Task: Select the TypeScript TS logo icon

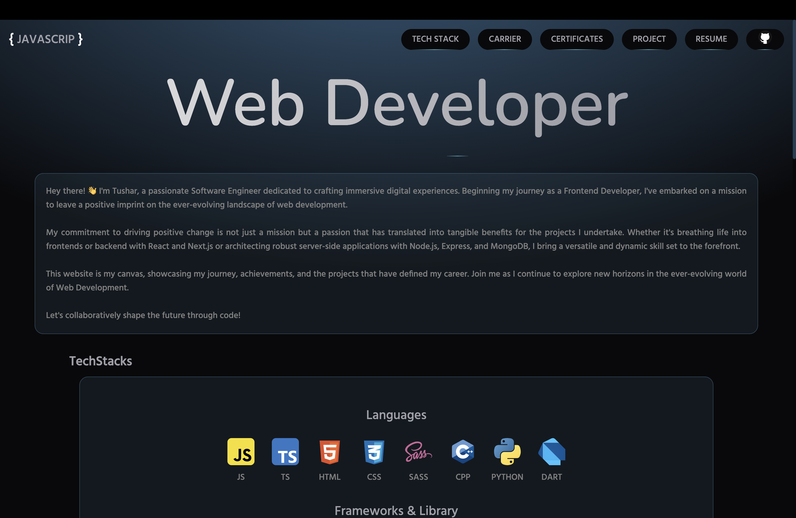Action: coord(285,451)
